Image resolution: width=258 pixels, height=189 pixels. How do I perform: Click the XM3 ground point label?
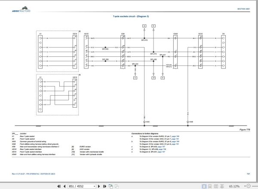pyautogui.click(x=147, y=122)
